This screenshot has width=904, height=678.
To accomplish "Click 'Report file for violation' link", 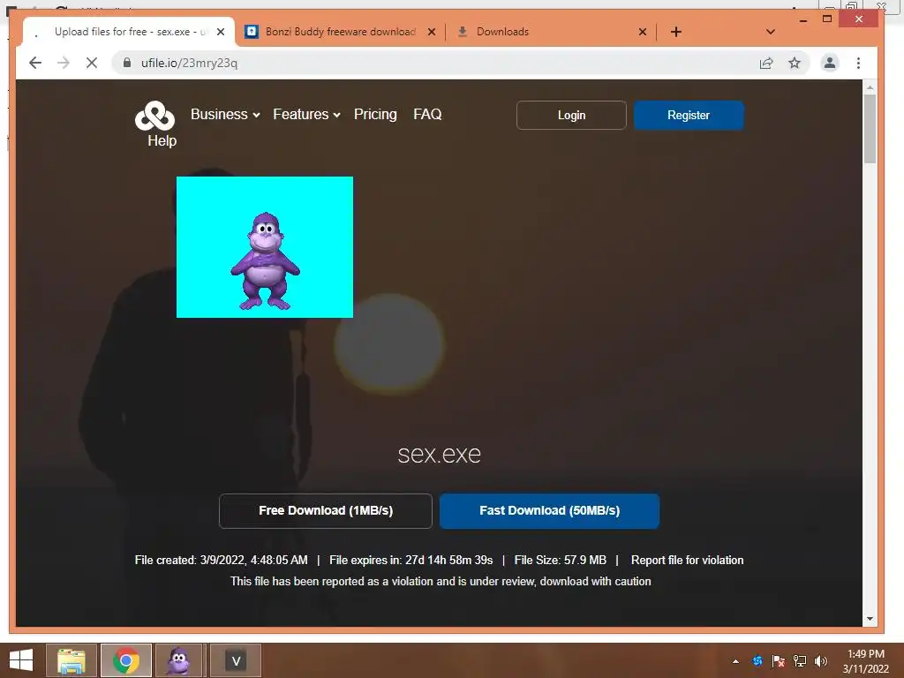I will click(x=687, y=560).
